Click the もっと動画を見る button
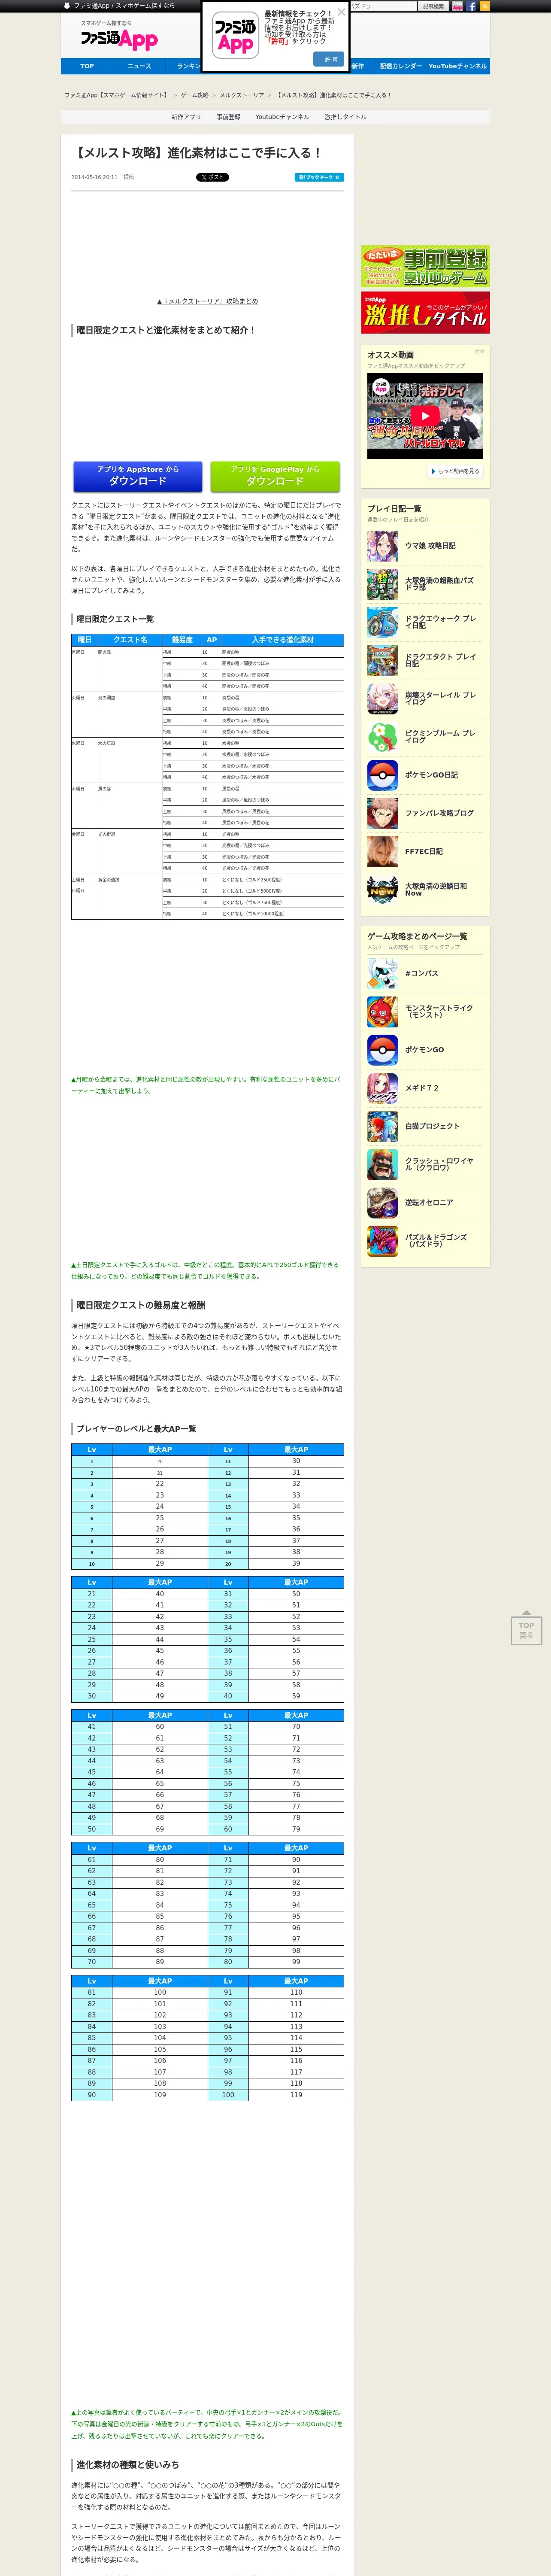Screen dimensions: 551x2576 [x=455, y=471]
